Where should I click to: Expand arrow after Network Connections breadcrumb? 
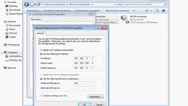[92, 4]
